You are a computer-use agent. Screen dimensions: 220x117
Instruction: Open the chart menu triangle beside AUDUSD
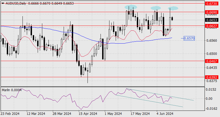(3, 3)
